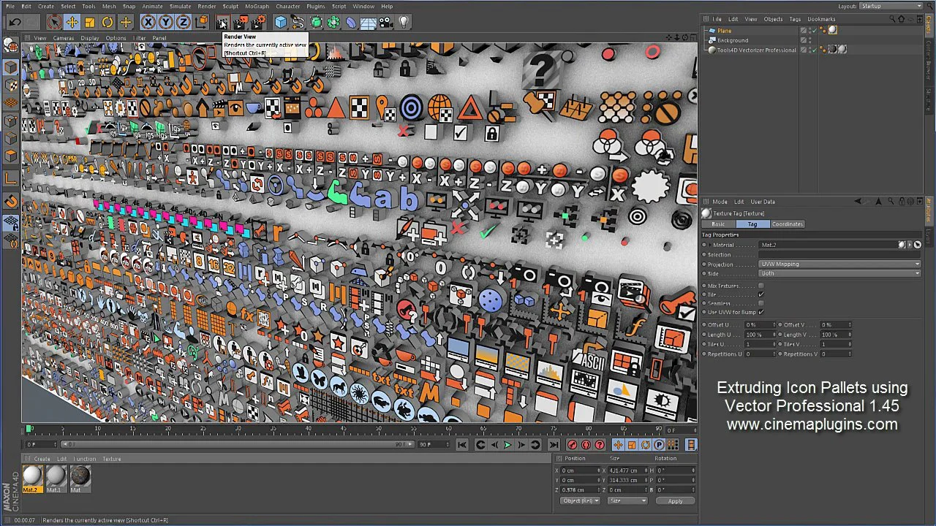
Task: Open the Projection dropdown showing UVW Mapping
Action: 839,264
